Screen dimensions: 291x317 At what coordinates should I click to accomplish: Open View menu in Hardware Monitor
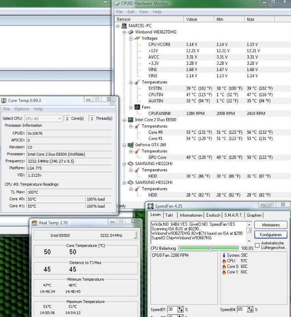tap(143, 12)
